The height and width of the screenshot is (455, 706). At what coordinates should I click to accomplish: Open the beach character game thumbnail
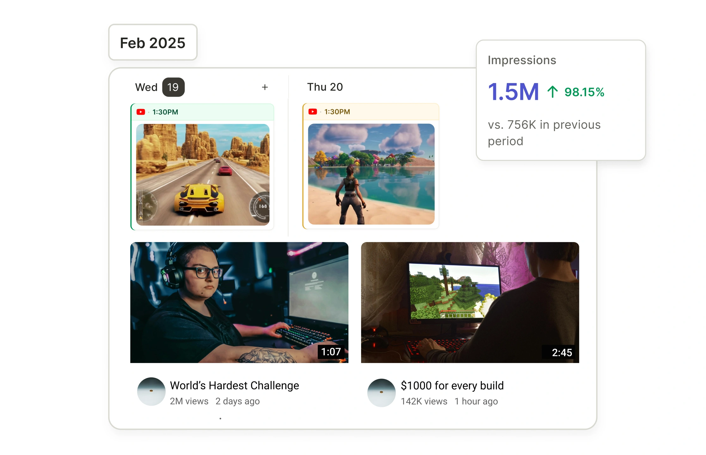371,174
